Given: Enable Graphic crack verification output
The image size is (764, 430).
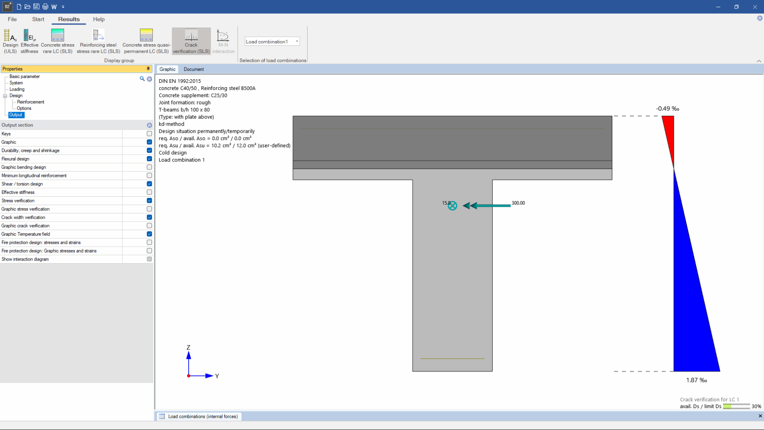Looking at the screenshot, I should click(149, 226).
